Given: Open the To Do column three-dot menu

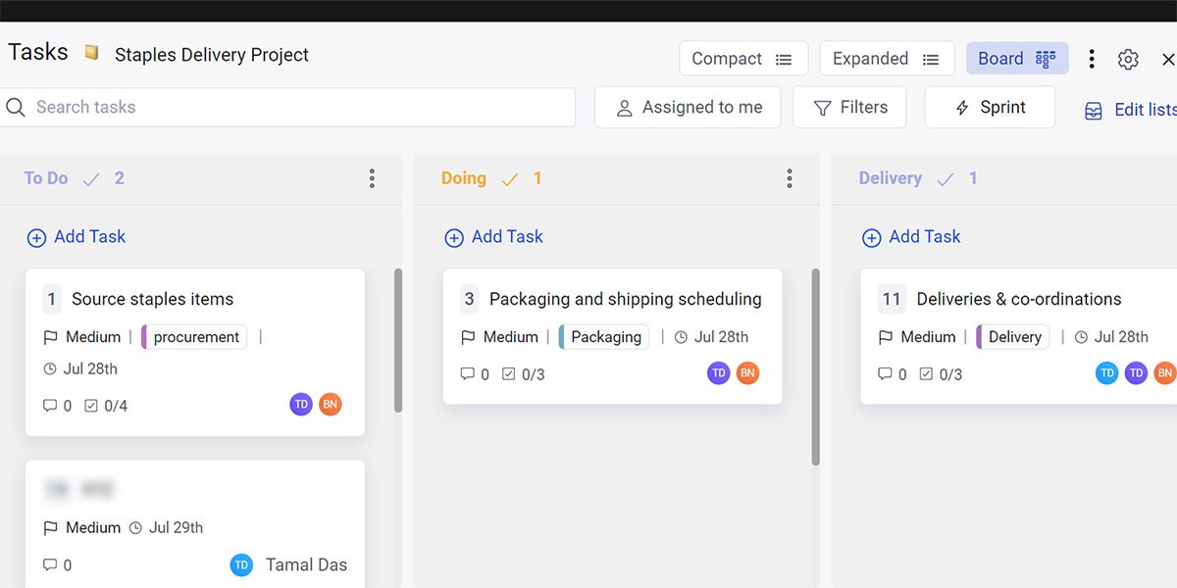Looking at the screenshot, I should point(372,177).
